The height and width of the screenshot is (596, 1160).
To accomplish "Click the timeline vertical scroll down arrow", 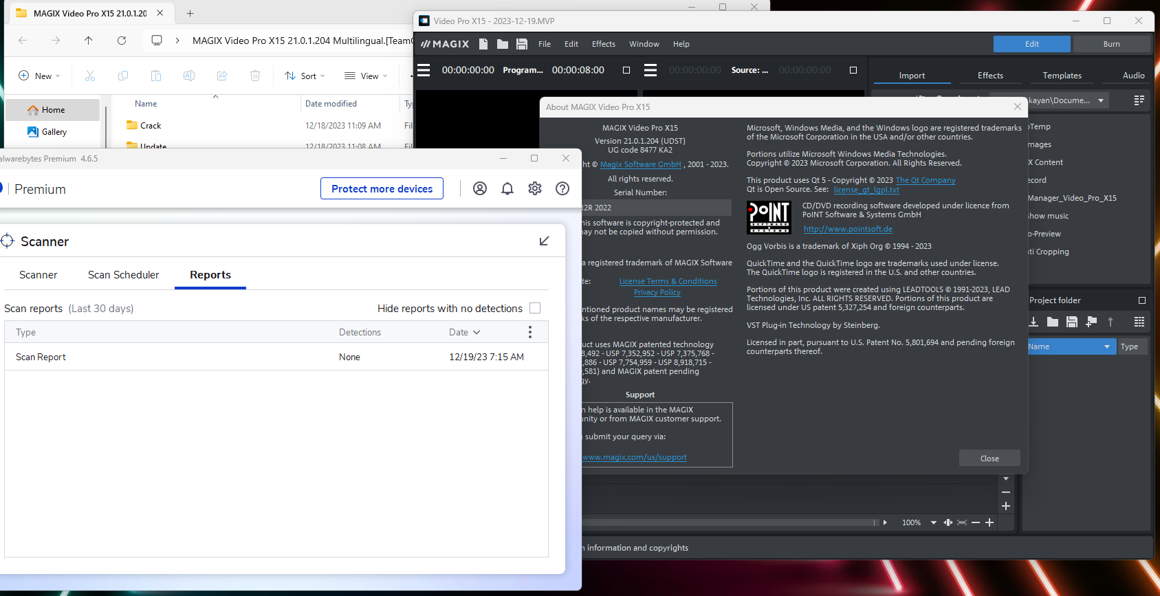I will [1006, 478].
